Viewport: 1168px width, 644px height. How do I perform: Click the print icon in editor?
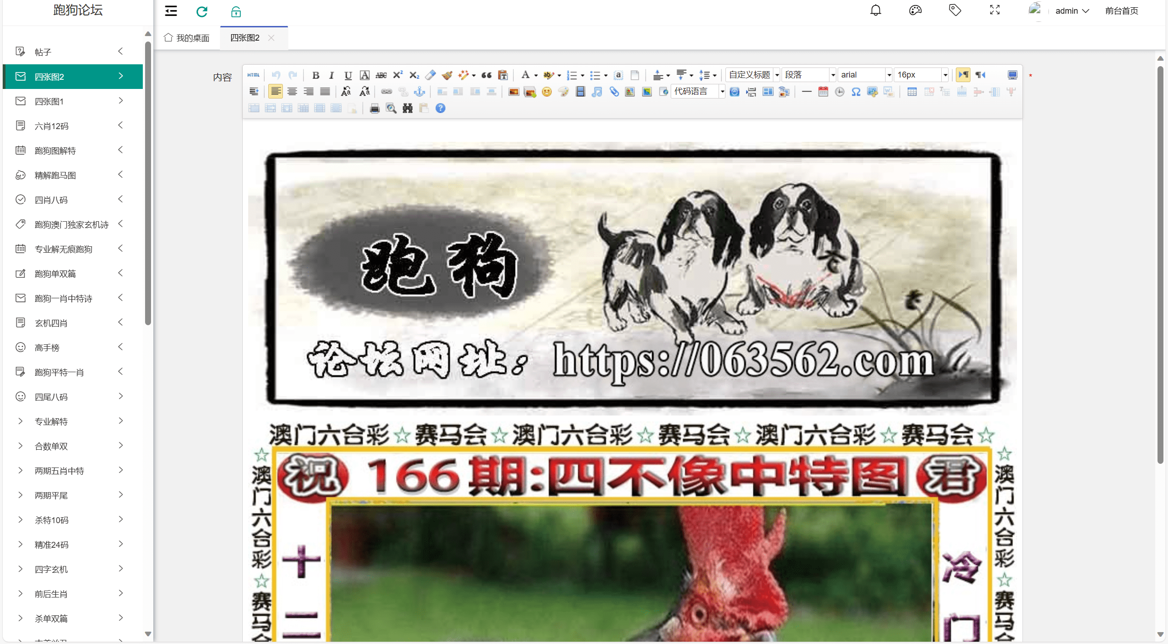pos(375,108)
